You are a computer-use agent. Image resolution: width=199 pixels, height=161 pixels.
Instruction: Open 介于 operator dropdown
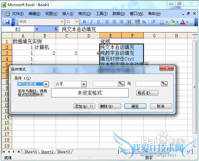(84, 84)
